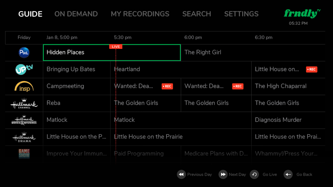Click the 05:32 PM clock
The image size is (333, 187).
click(298, 23)
